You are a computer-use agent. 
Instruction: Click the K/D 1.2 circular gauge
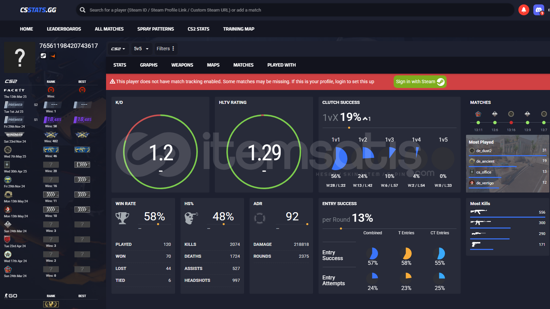point(160,152)
